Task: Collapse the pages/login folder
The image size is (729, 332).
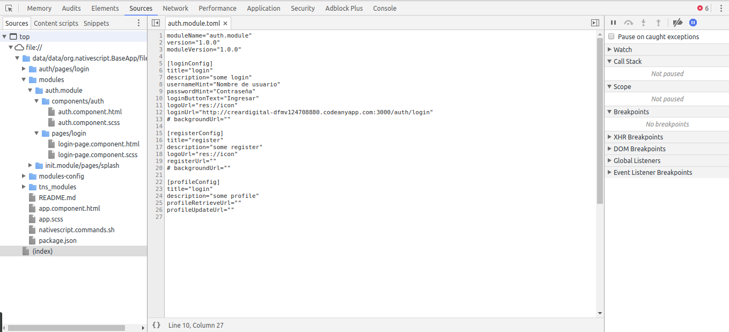Action: [37, 133]
